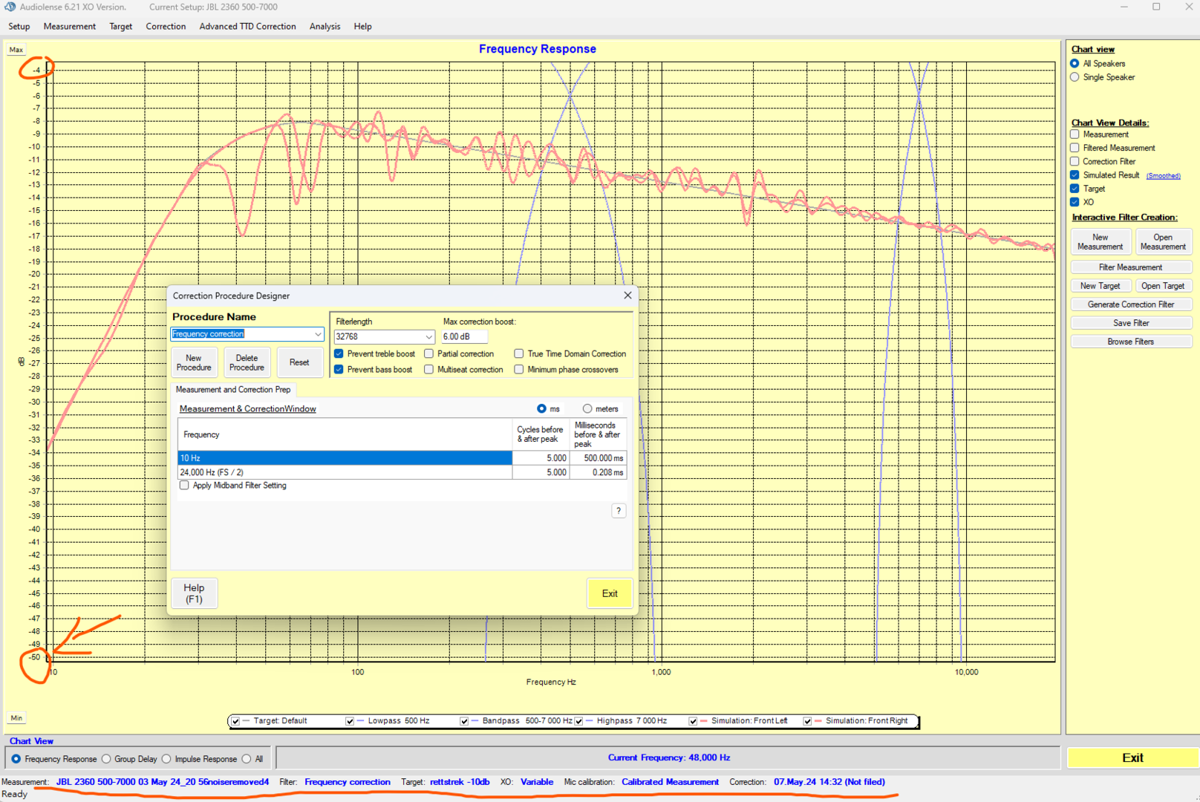Select the 24,000 Hz frequency row
Image resolution: width=1200 pixels, height=802 pixels.
coord(345,472)
